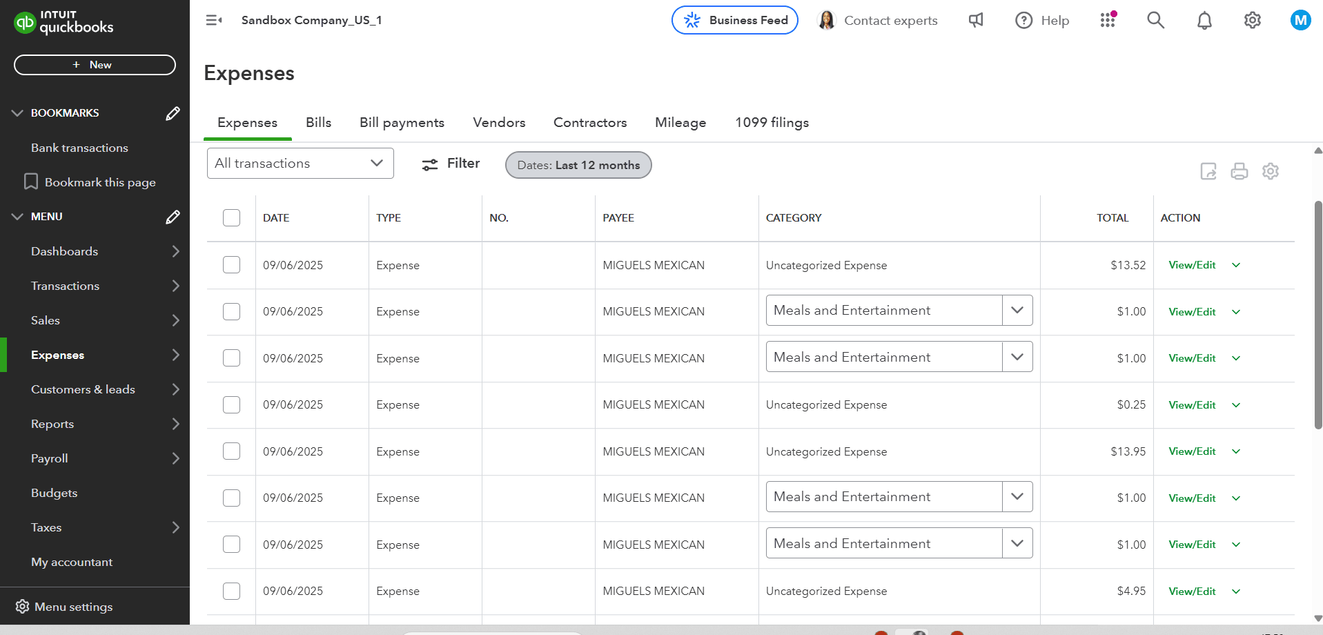Check the box for the $4.95 expense
1323x635 pixels.
tap(232, 591)
